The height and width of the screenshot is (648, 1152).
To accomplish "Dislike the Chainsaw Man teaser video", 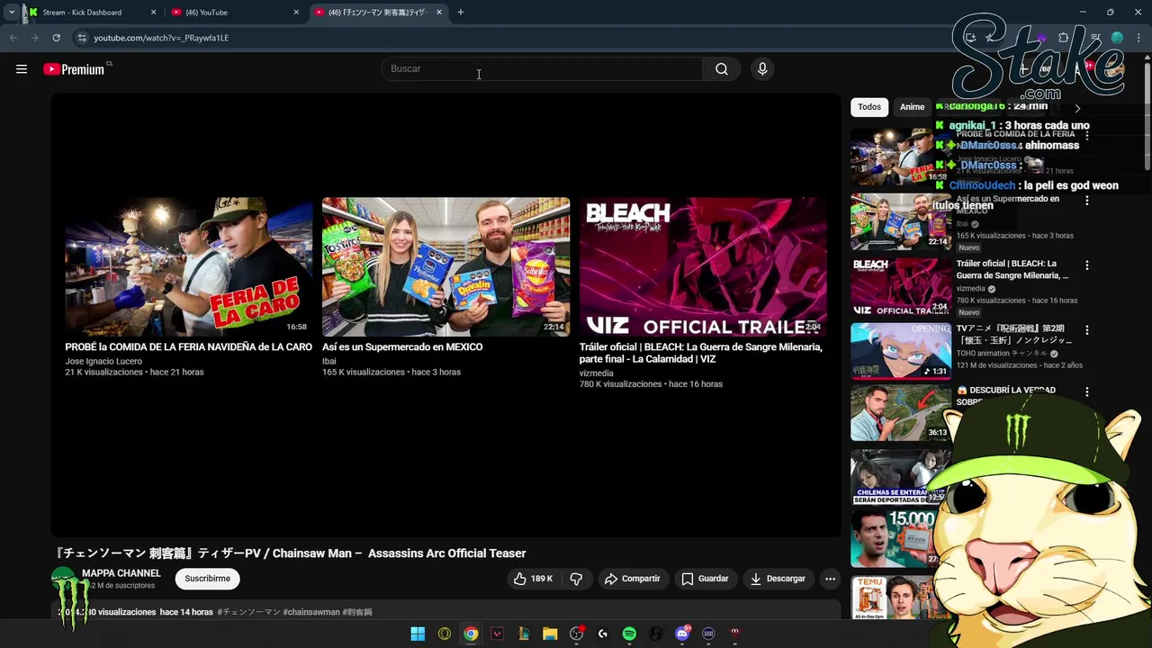I will [576, 579].
